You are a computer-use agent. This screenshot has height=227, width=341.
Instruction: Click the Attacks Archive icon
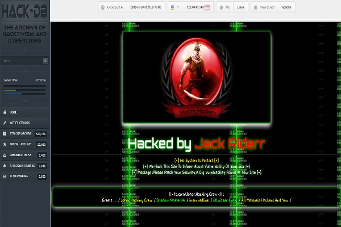tap(5, 133)
